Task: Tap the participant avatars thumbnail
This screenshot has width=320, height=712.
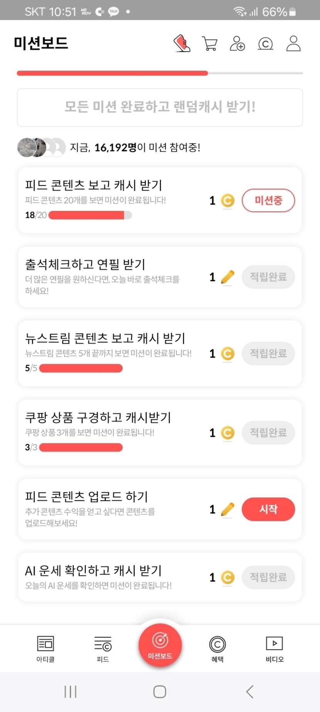Action: (41, 147)
